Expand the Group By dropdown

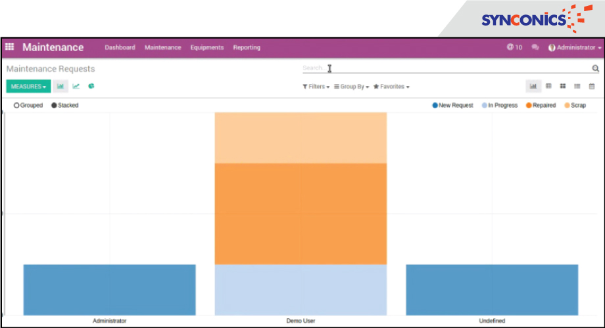351,87
